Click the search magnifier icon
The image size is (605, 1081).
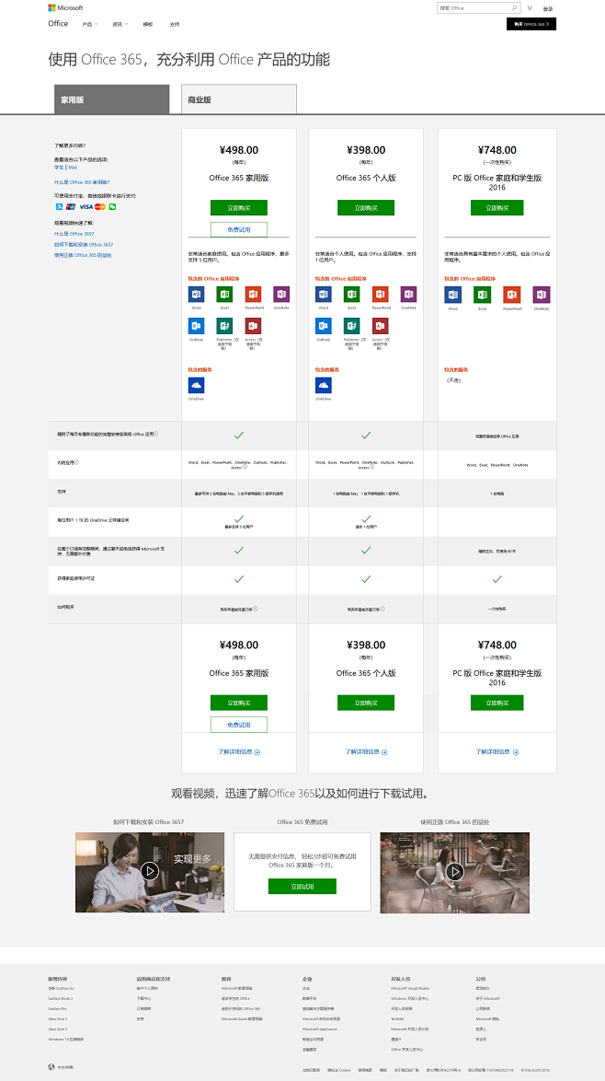click(514, 8)
